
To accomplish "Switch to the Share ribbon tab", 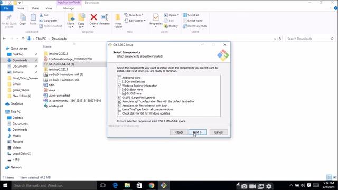I will (35, 8).
